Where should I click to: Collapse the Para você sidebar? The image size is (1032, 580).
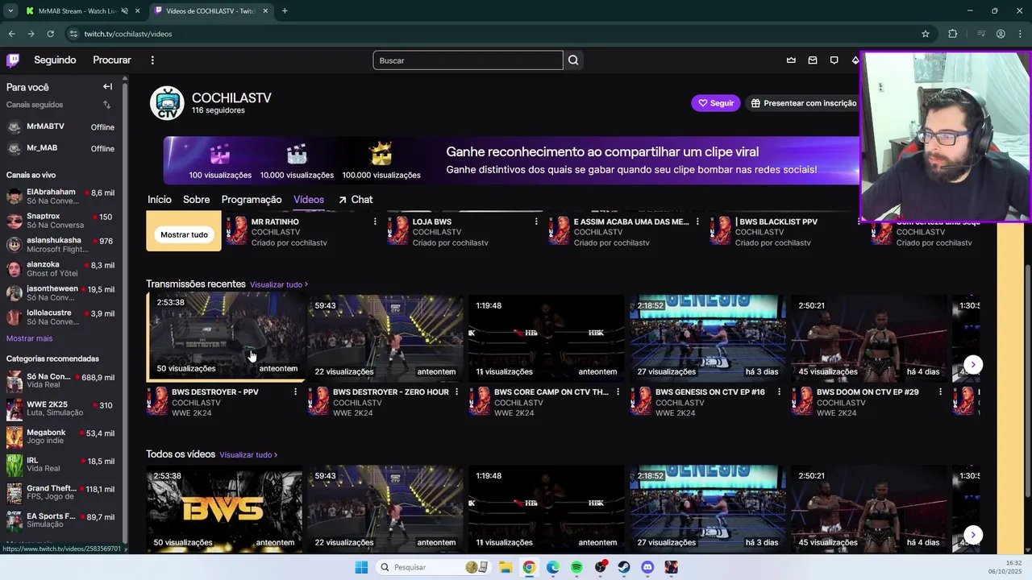107,86
